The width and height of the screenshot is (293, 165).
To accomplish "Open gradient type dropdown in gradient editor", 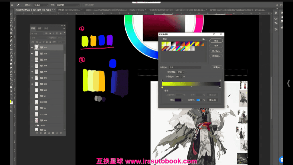I will click(181, 72).
